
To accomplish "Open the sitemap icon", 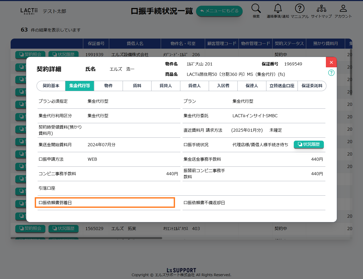I will (x=321, y=9).
